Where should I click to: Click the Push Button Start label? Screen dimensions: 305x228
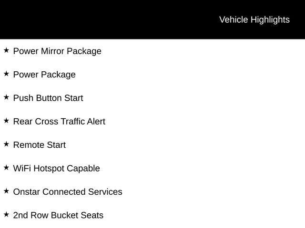[48, 98]
